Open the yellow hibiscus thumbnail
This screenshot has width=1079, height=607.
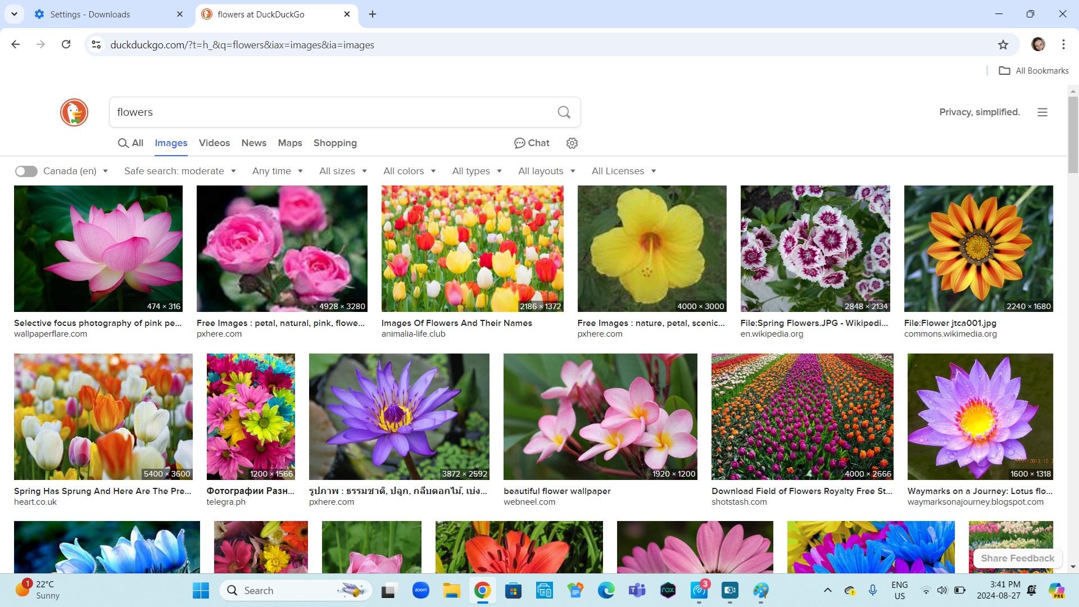(x=652, y=248)
